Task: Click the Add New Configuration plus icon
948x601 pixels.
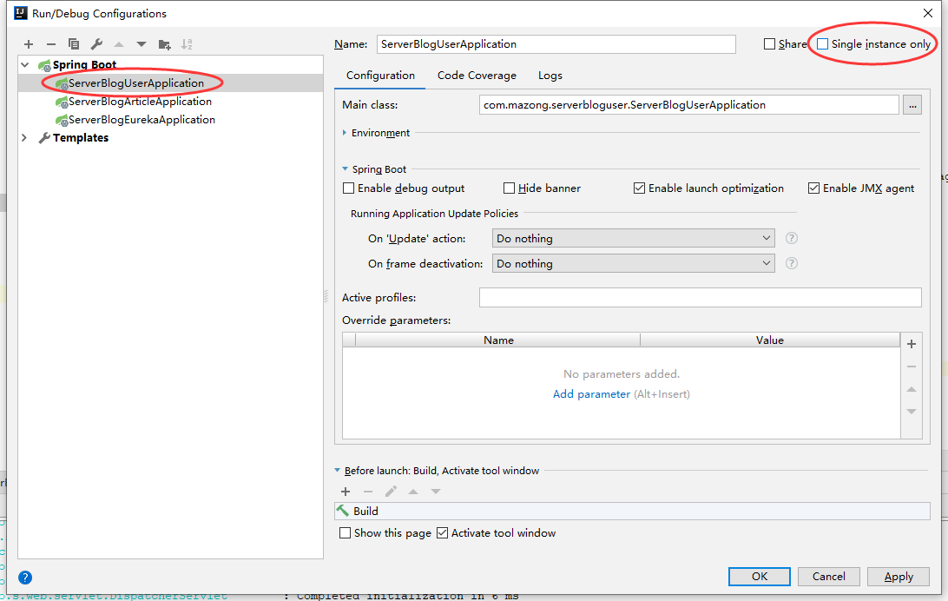Action: 29,44
